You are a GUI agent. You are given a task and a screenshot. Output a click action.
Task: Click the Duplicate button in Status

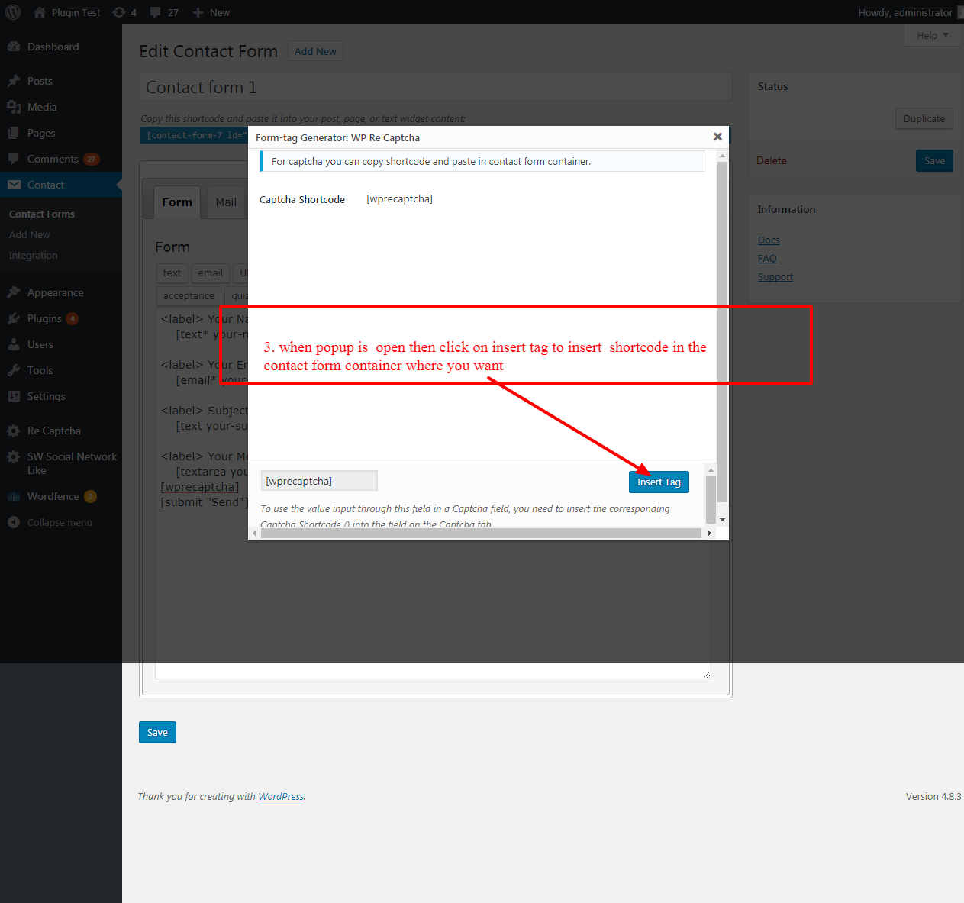click(924, 118)
